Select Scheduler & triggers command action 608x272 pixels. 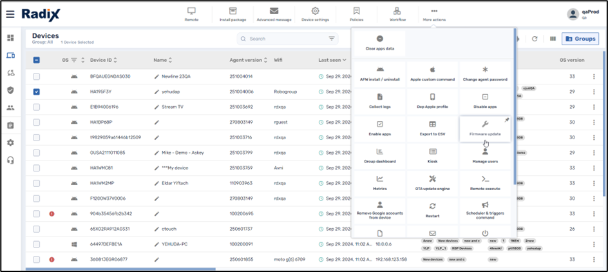[x=485, y=211]
